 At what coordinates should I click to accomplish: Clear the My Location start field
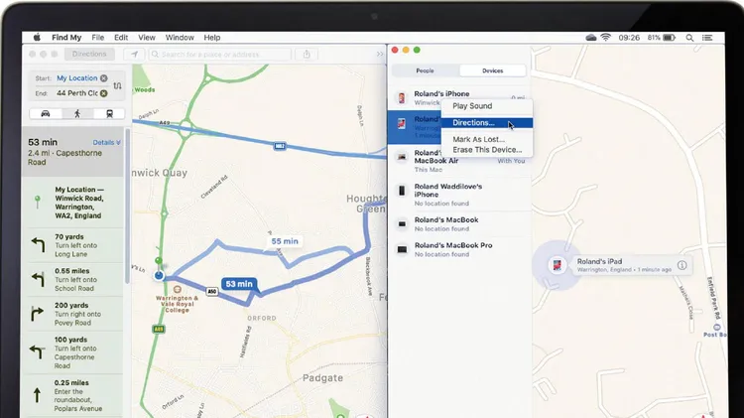(104, 77)
